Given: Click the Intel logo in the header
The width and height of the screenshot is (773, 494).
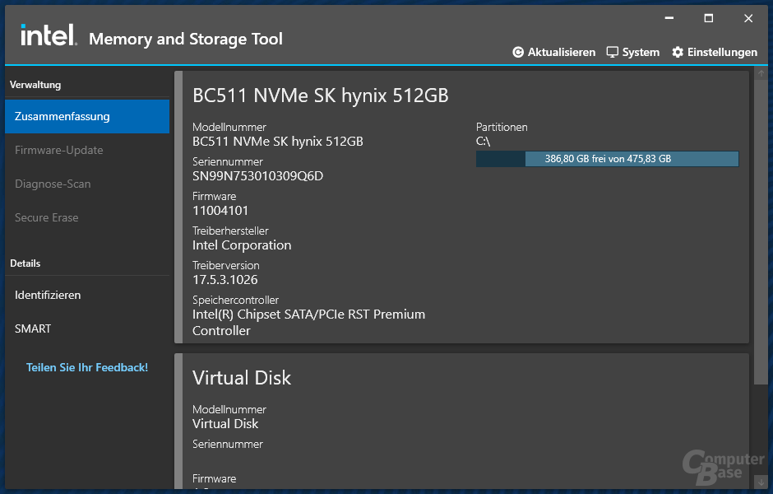Looking at the screenshot, I should tap(49, 35).
